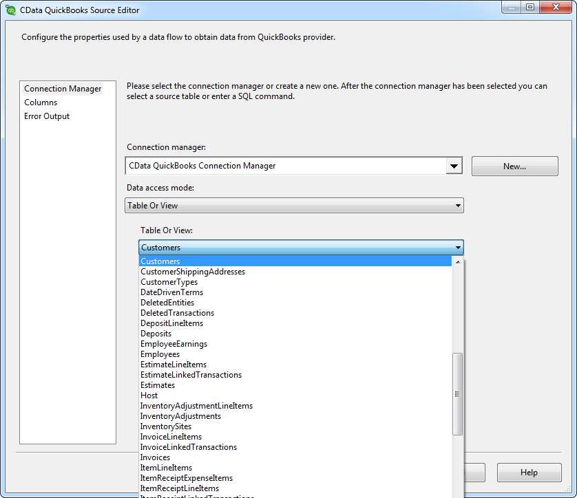Select the Connection Manager page in the sidebar
The width and height of the screenshot is (577, 498).
coord(62,88)
